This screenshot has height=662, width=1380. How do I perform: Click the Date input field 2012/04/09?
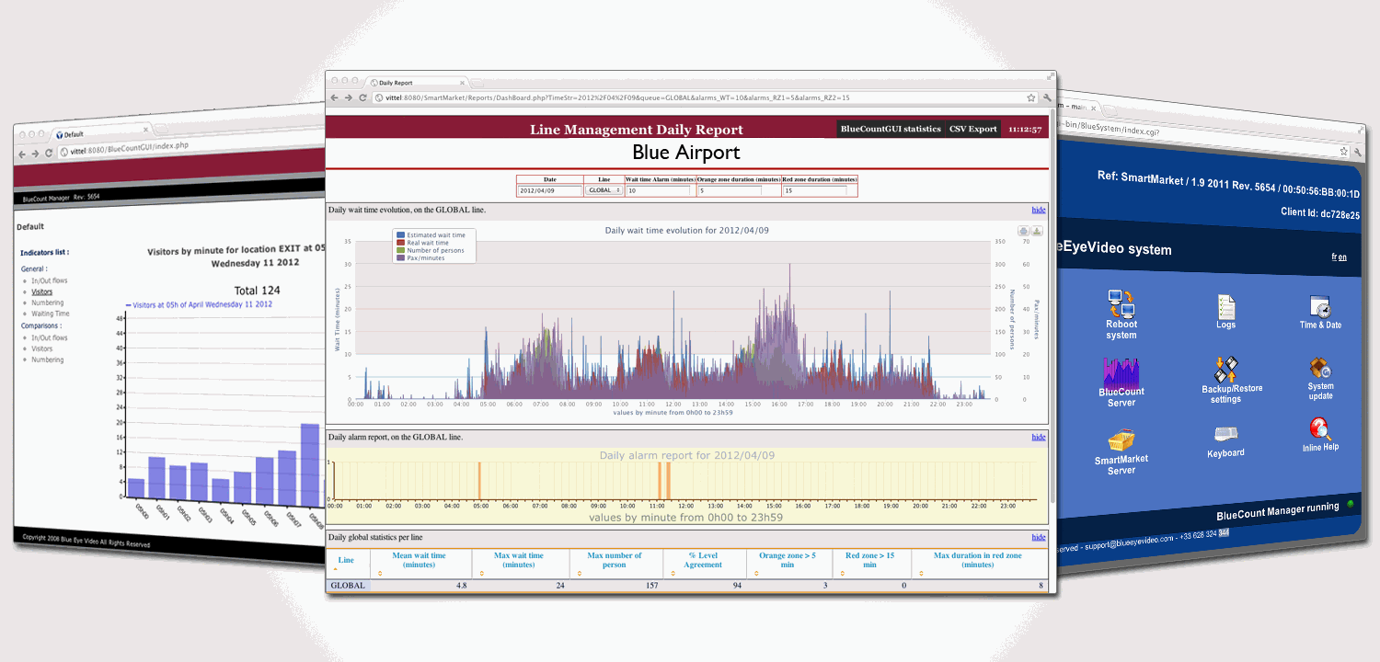pos(550,190)
